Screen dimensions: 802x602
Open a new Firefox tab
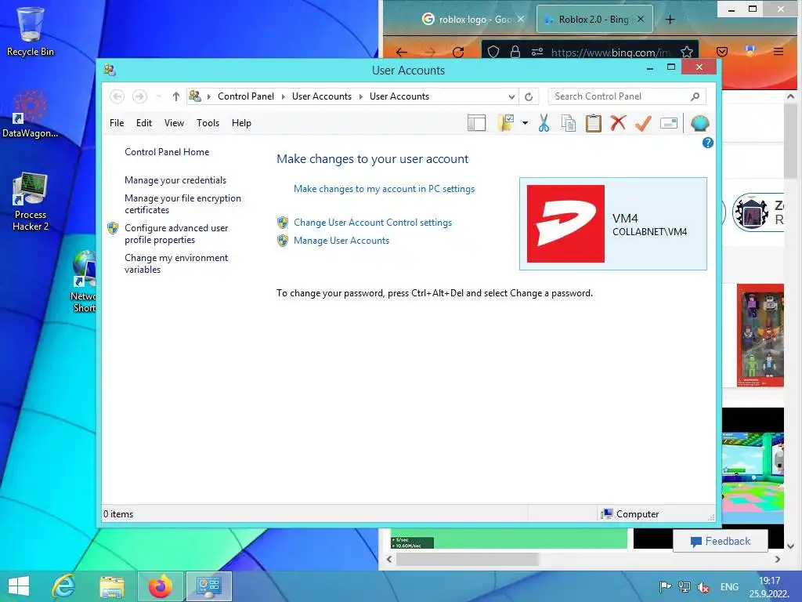coord(670,20)
